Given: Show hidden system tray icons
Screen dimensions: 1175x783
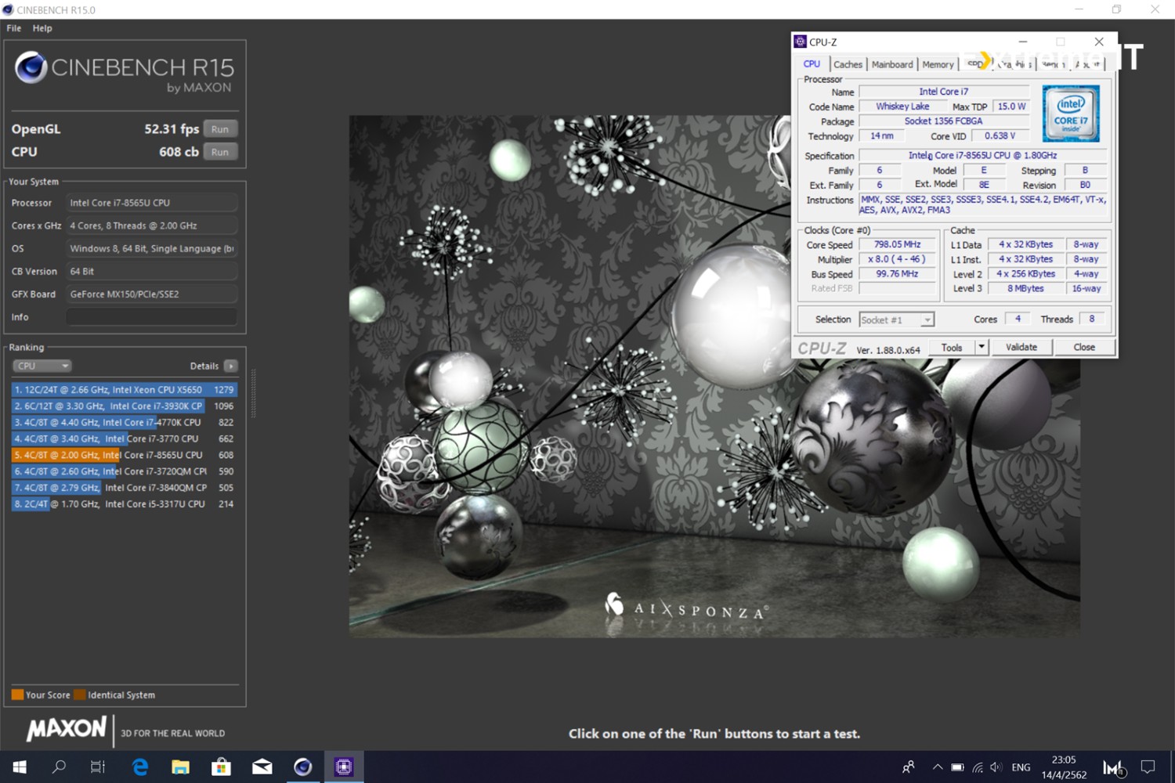Looking at the screenshot, I should click(x=937, y=767).
